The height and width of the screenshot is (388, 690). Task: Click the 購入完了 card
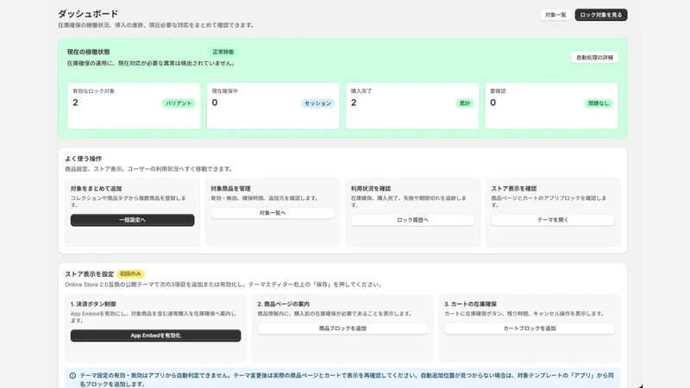[x=412, y=105]
